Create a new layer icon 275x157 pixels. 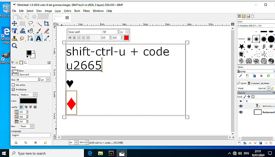coord(240,143)
